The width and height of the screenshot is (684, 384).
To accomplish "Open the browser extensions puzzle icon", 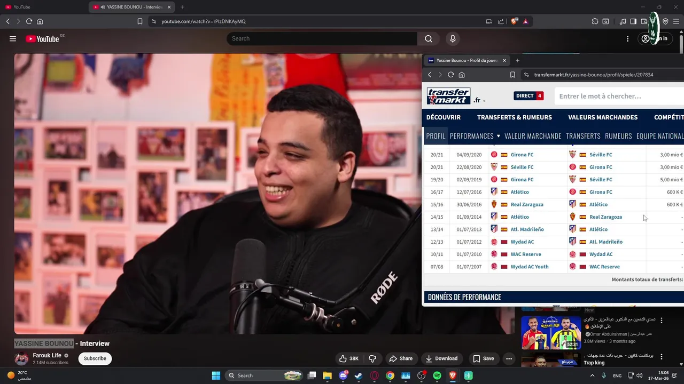I will coord(595,21).
